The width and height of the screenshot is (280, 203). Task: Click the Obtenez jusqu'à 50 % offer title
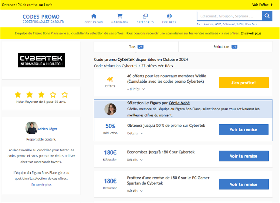point(166,126)
